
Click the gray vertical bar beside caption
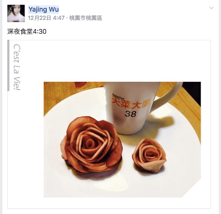pos(8,65)
